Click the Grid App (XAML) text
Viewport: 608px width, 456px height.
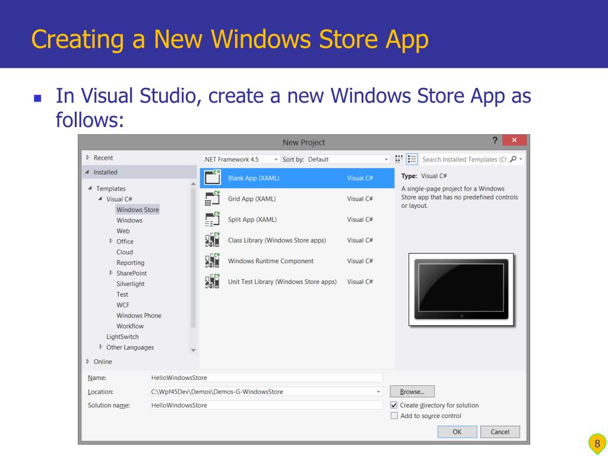(252, 198)
